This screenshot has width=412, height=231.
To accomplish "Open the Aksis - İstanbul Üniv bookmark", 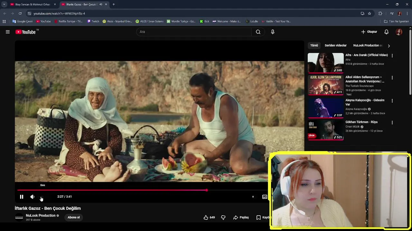I will point(117,21).
